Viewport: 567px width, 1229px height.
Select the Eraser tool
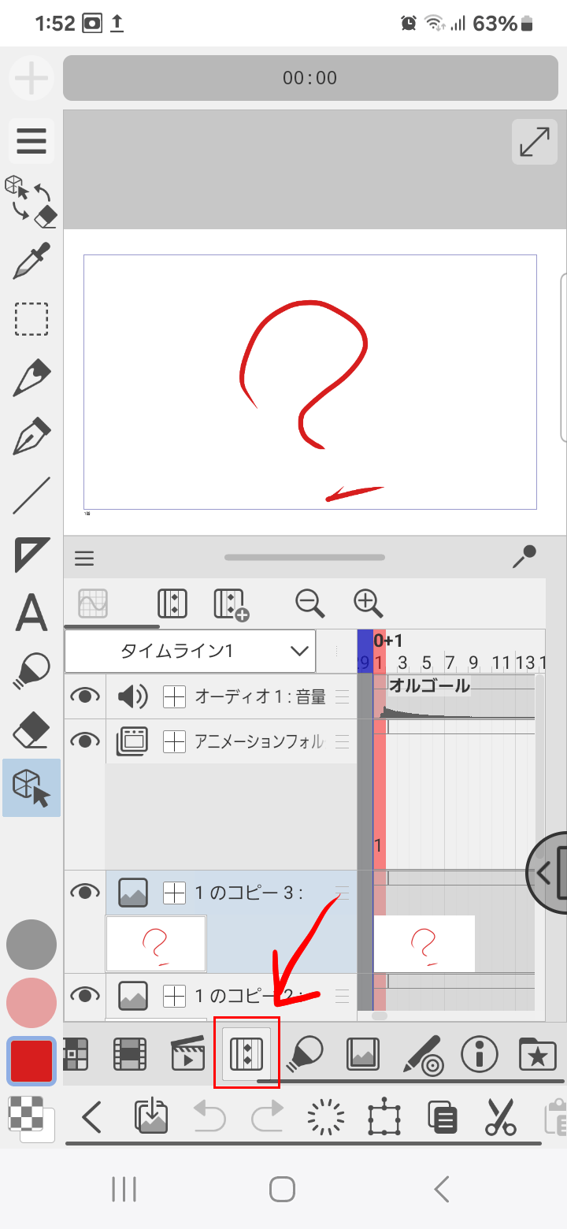(x=31, y=730)
